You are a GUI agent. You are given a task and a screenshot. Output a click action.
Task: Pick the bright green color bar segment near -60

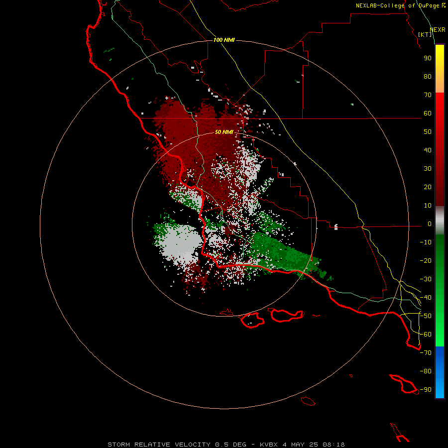pyautogui.click(x=440, y=335)
